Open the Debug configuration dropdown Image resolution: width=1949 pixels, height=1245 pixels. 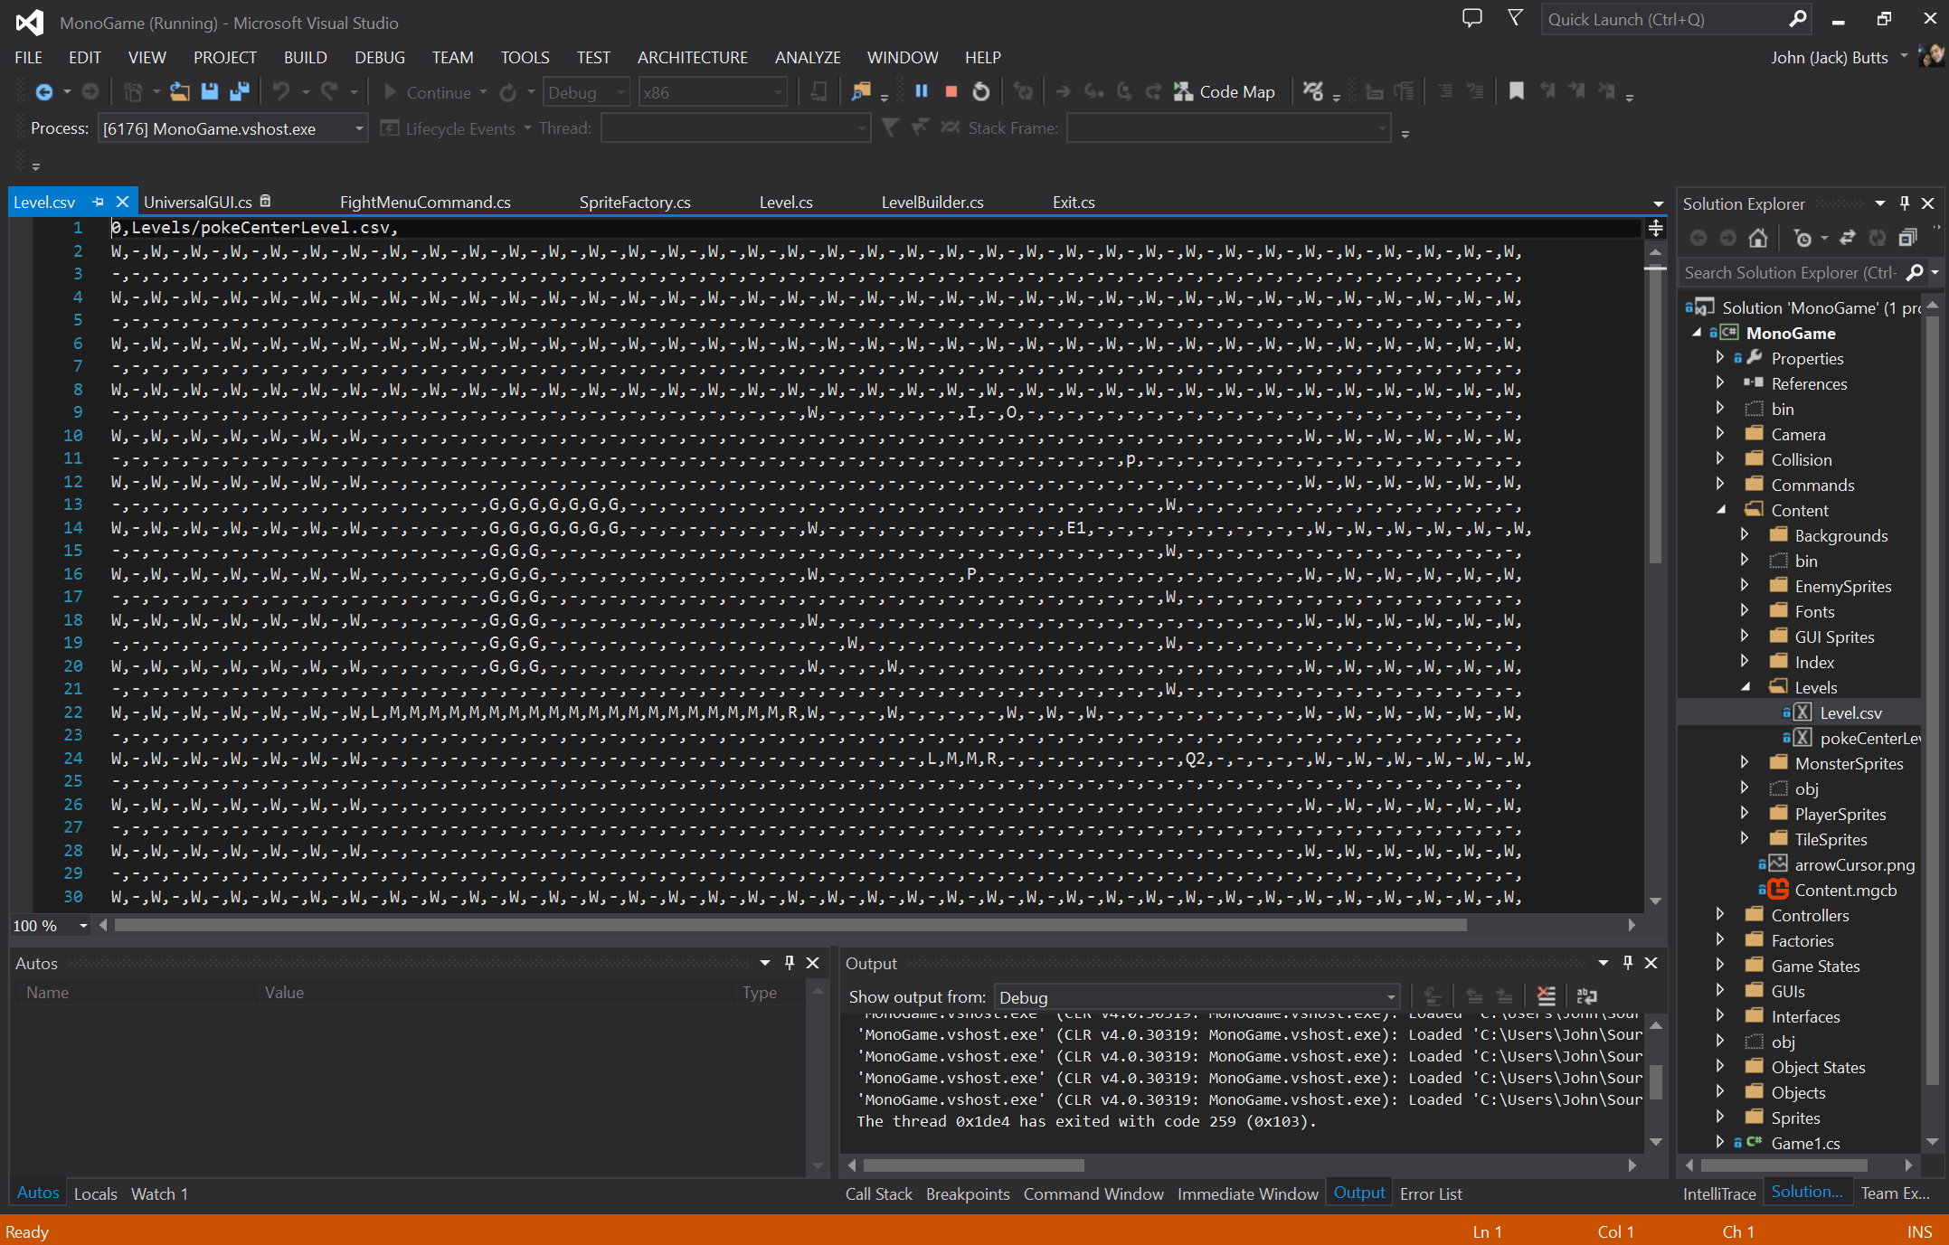[x=586, y=92]
